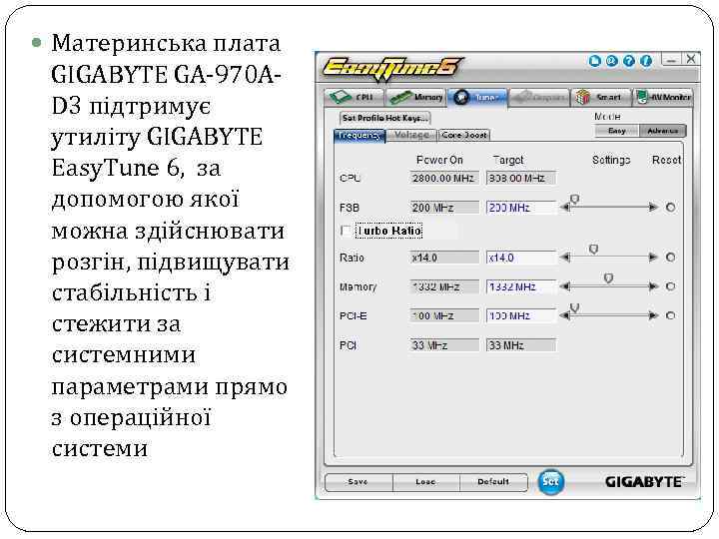Viewport: 719px width, 539px height.
Task: Click Set Profile Hot Keys button
Action: point(385,118)
